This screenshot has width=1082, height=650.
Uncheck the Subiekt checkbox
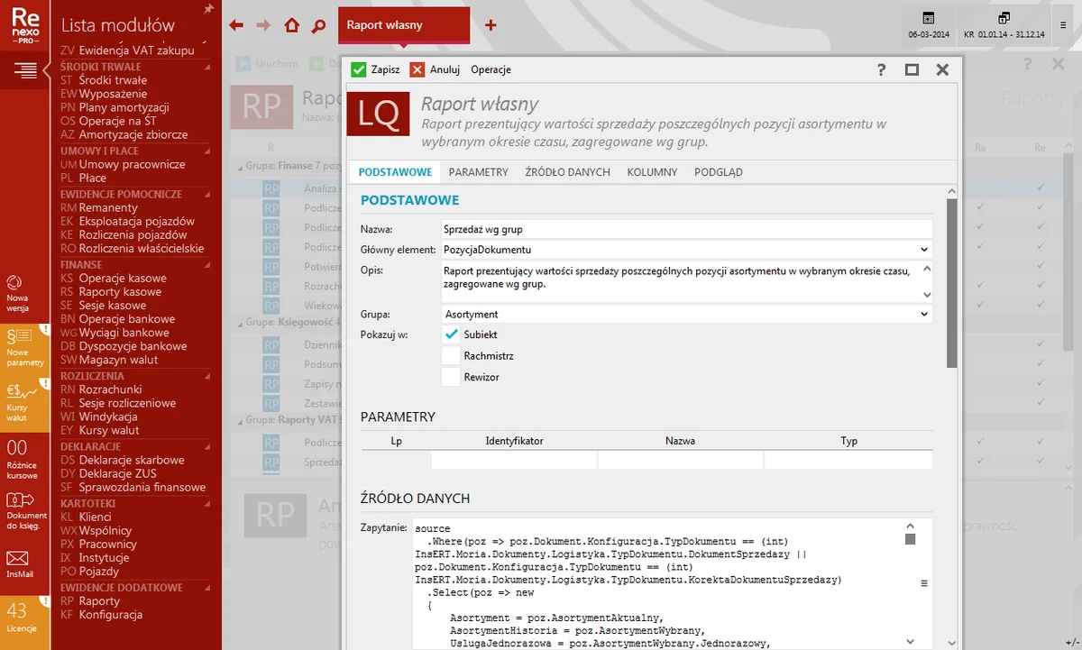coord(452,334)
